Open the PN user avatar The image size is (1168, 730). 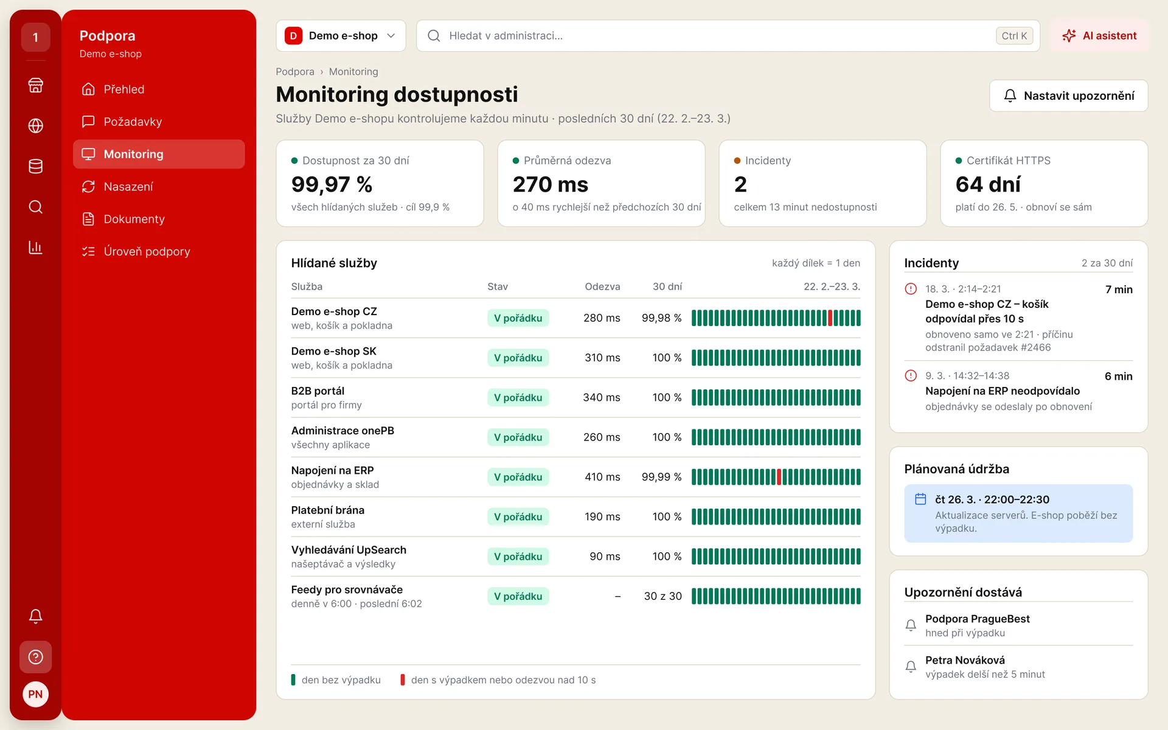tap(35, 694)
